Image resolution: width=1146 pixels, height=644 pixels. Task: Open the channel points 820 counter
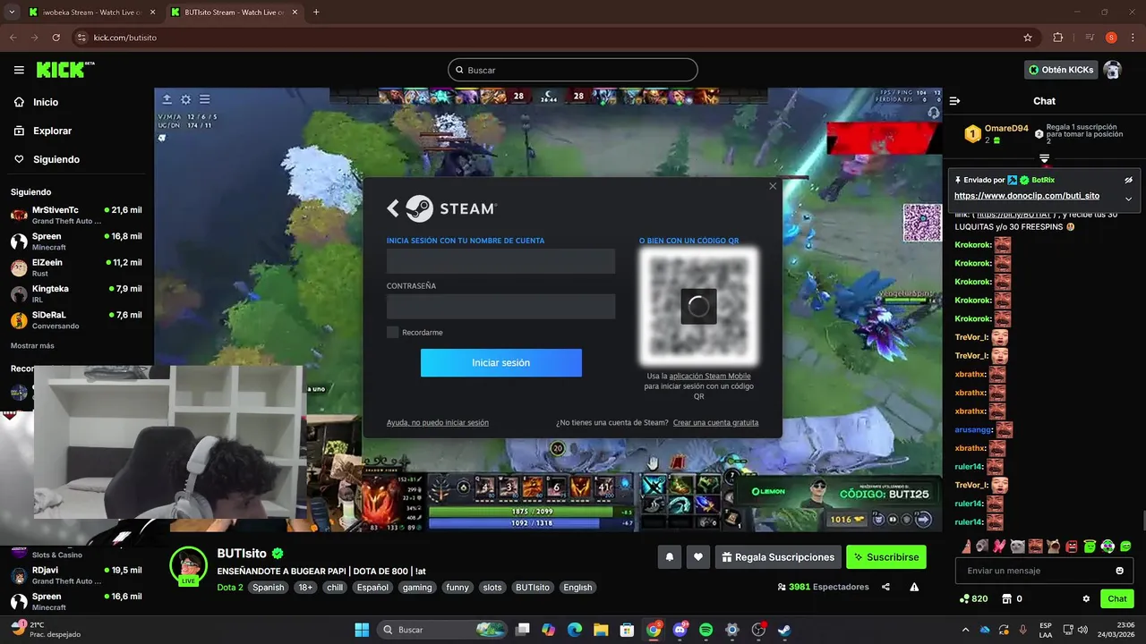(973, 598)
